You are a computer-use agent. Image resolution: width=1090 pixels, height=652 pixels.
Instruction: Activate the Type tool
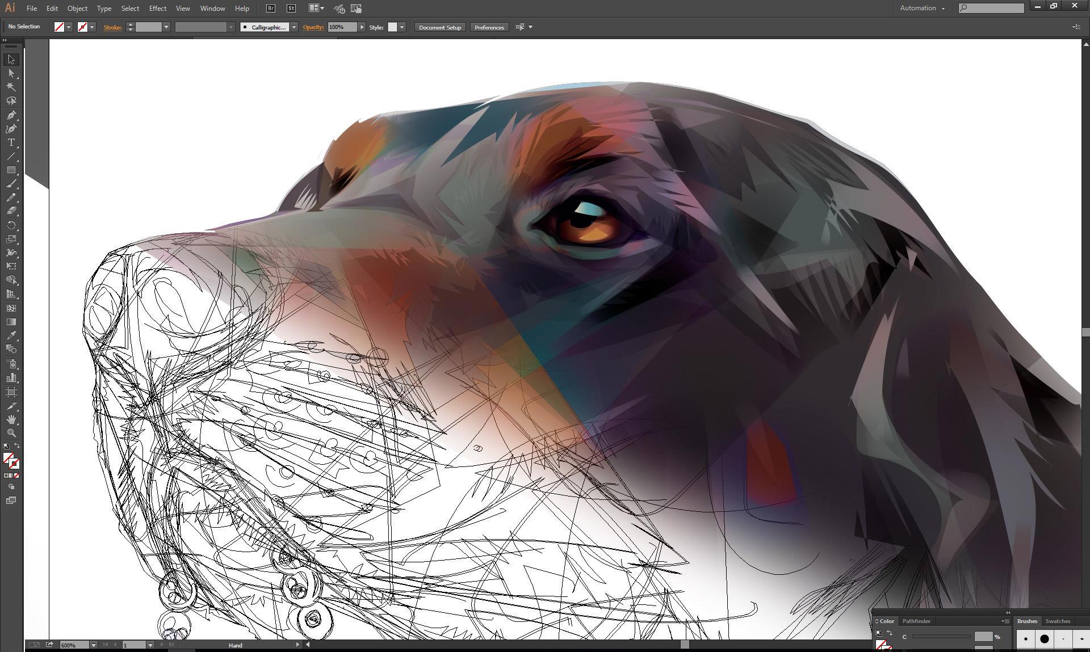[x=11, y=142]
